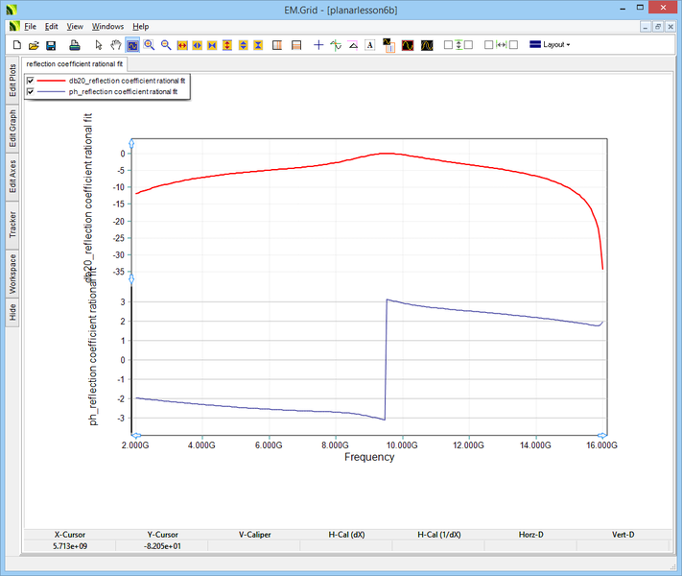
Task: Add a crosshair marker with the plus tool
Action: 318,45
